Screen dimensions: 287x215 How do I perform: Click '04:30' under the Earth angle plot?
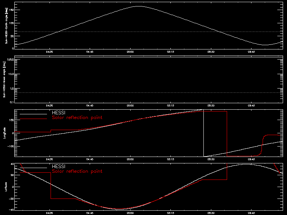point(50,52)
